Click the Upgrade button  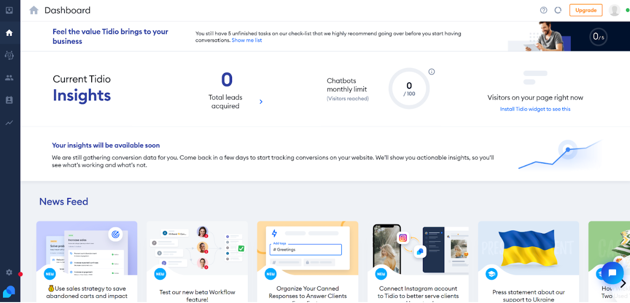point(586,10)
